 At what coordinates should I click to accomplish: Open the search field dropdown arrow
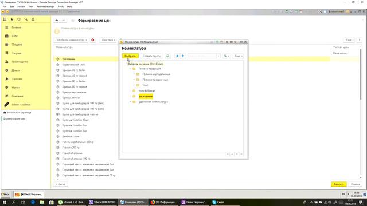click(218, 56)
